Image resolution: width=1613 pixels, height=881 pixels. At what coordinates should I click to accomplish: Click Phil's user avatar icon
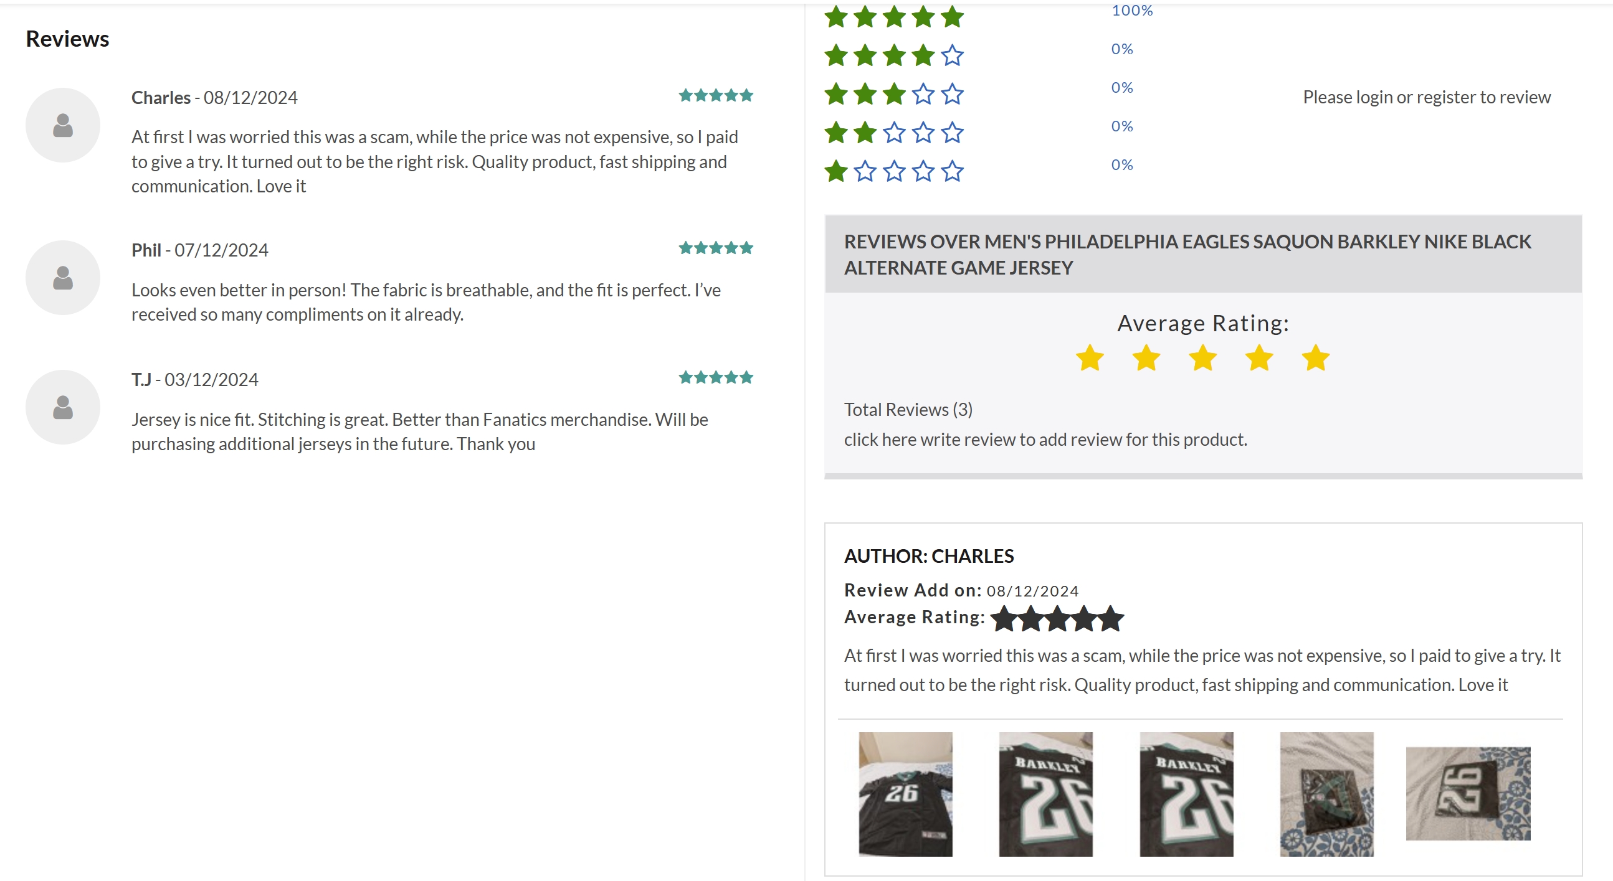coord(63,278)
